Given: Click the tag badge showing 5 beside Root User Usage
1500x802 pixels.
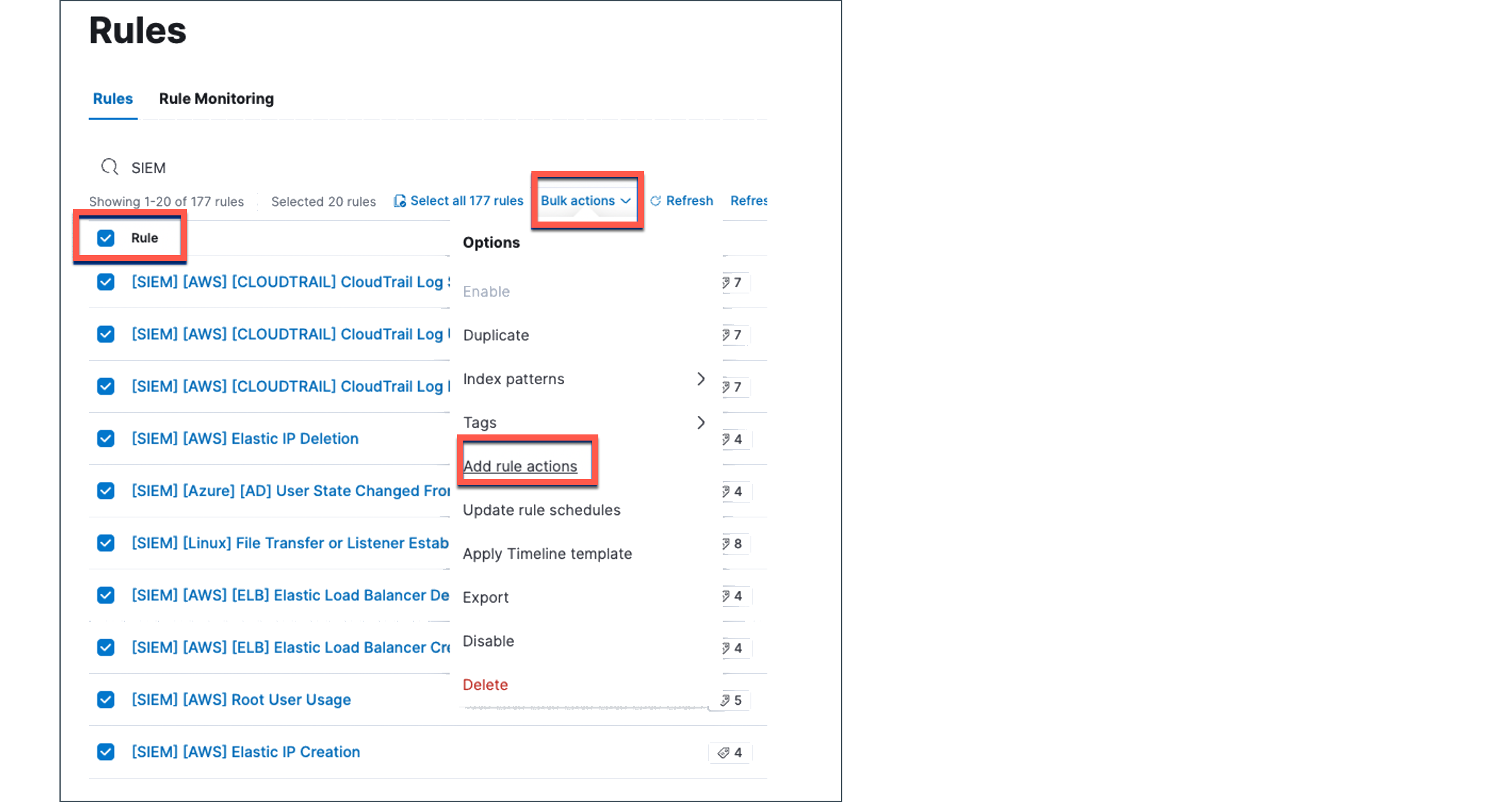Looking at the screenshot, I should click(x=733, y=700).
